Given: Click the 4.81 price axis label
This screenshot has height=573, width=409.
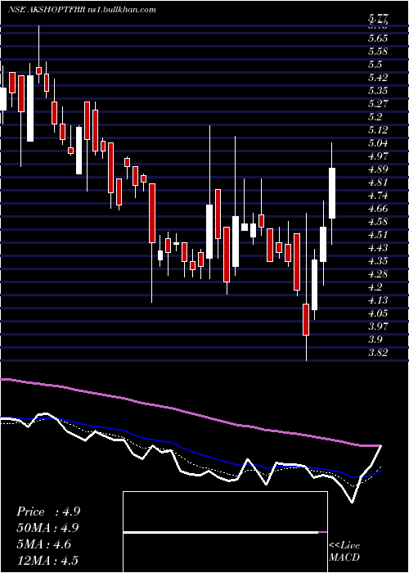Looking at the screenshot, I should click(378, 183).
